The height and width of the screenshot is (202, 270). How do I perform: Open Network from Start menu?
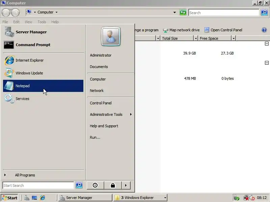97,91
